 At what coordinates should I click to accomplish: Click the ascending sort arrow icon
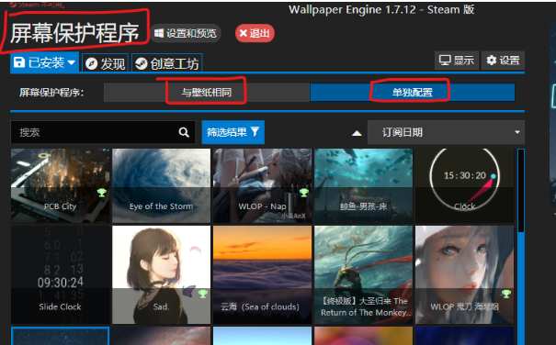coord(357,133)
